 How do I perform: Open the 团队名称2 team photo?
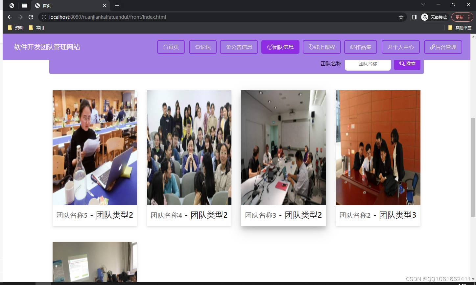[x=378, y=148]
